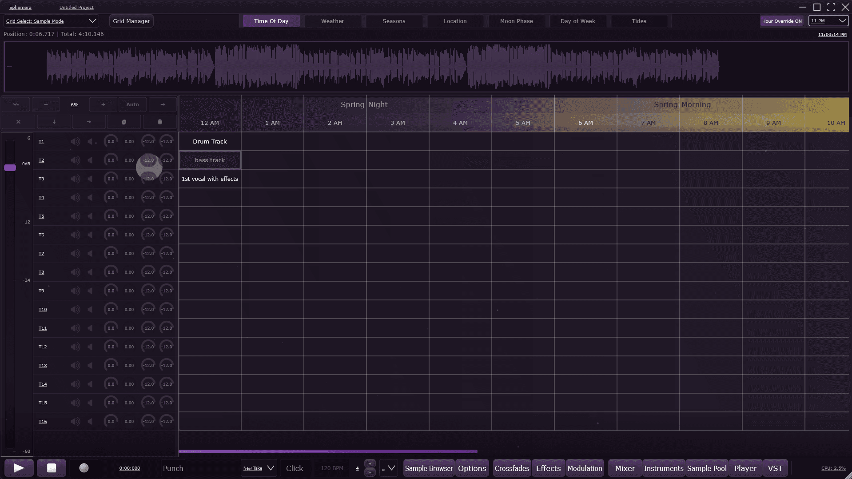This screenshot has width=852, height=479.
Task: Open the Grid Manager
Action: pyautogui.click(x=131, y=21)
